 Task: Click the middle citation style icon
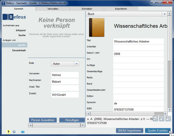(x=162, y=119)
